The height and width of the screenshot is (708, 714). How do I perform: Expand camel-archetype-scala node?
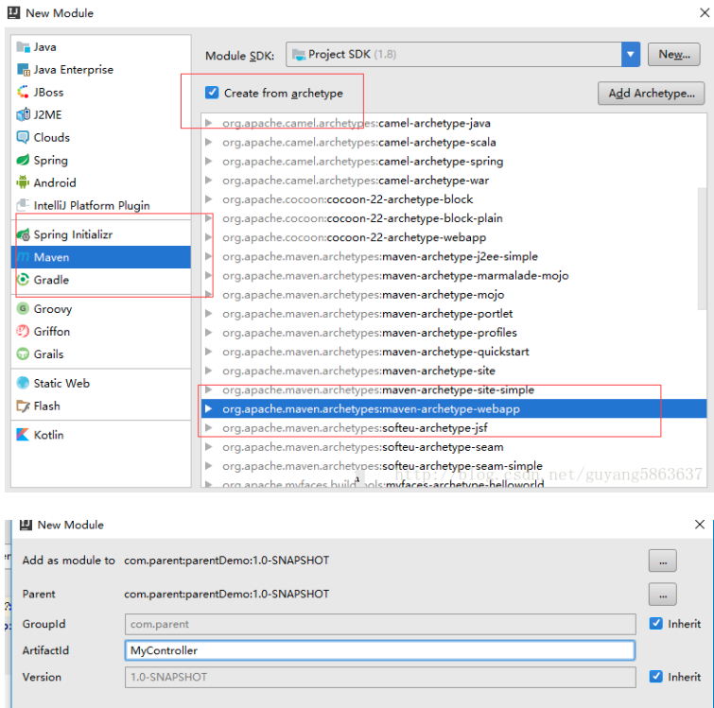pos(209,142)
